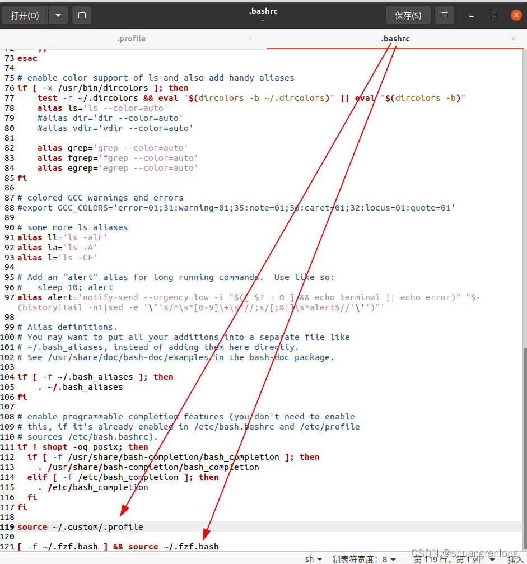The width and height of the screenshot is (527, 564).
Task: Open the 制表符宽度: 8 tab width dropdown
Action: [363, 558]
